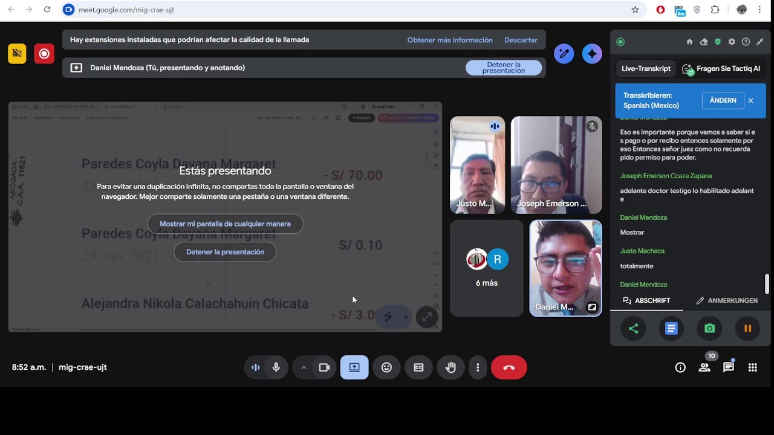Select the Daniel M. self-view tile

[x=565, y=268]
